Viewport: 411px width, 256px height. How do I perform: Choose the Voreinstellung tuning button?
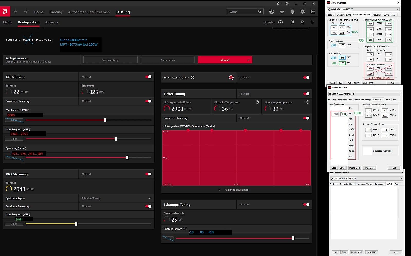click(x=110, y=60)
